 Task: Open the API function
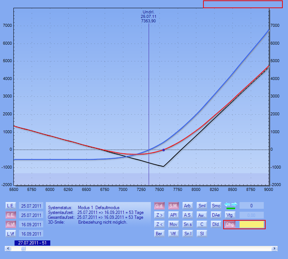pos(173,215)
